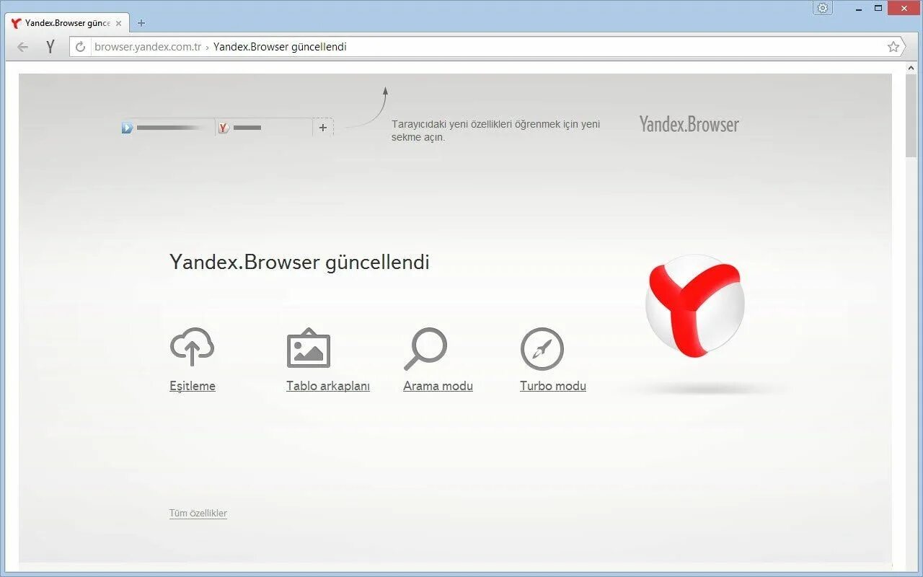This screenshot has height=577, width=923.
Task: Click the Eşitleme cloud upload icon
Action: click(192, 348)
